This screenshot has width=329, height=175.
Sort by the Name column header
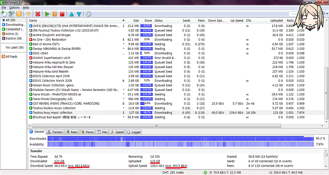tap(74, 21)
